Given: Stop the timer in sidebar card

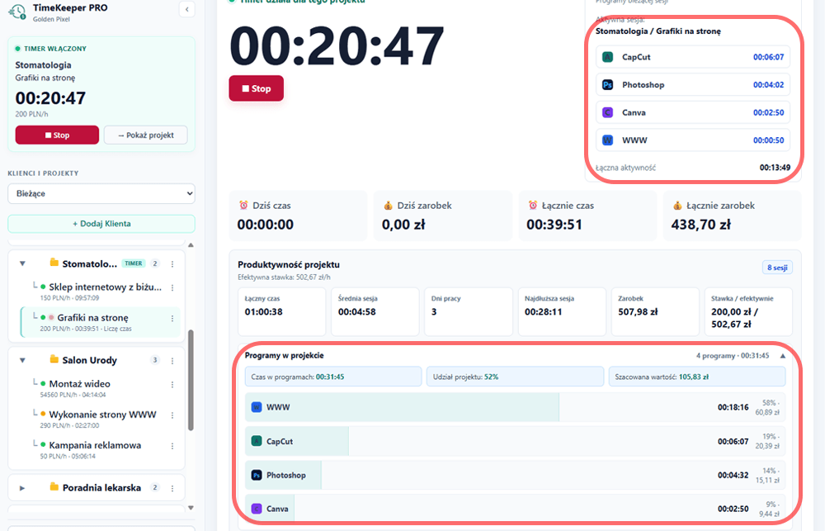Looking at the screenshot, I should pyautogui.click(x=57, y=135).
